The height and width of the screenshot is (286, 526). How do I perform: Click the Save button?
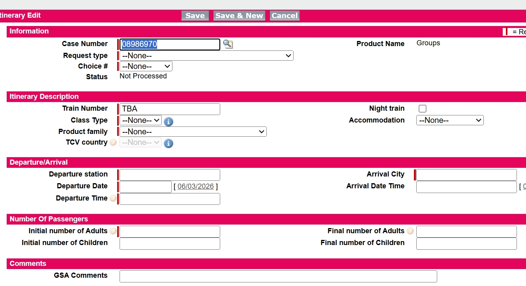(x=195, y=16)
